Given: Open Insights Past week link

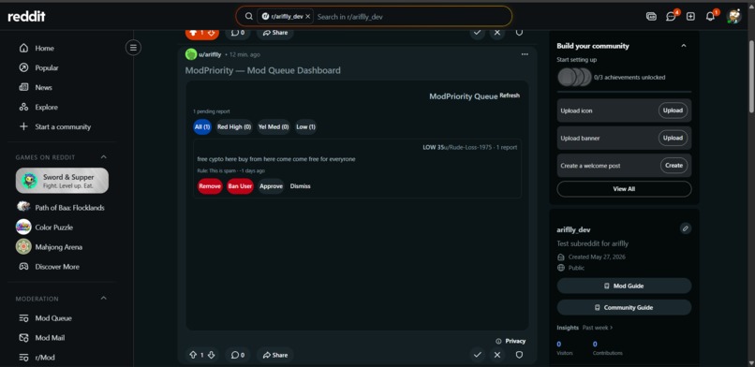Looking at the screenshot, I should 598,328.
